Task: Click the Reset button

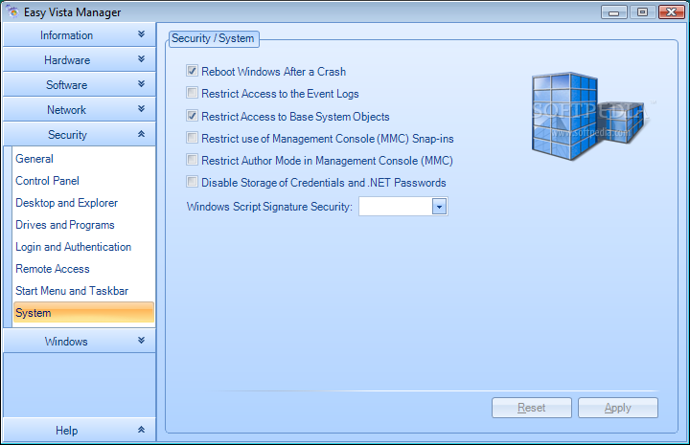Action: point(532,408)
